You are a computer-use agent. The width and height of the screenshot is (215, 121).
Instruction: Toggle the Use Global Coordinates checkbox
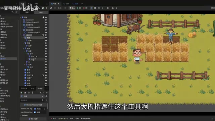coord(35,112)
